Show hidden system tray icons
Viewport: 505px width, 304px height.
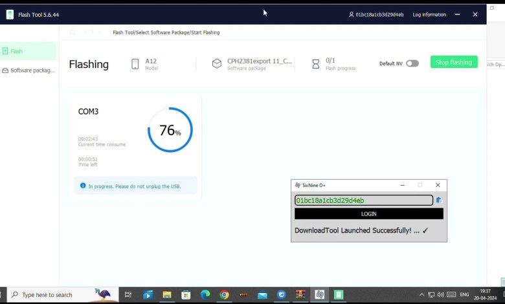point(422,295)
